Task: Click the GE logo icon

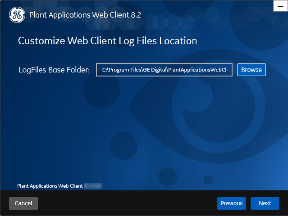Action: 17,15
